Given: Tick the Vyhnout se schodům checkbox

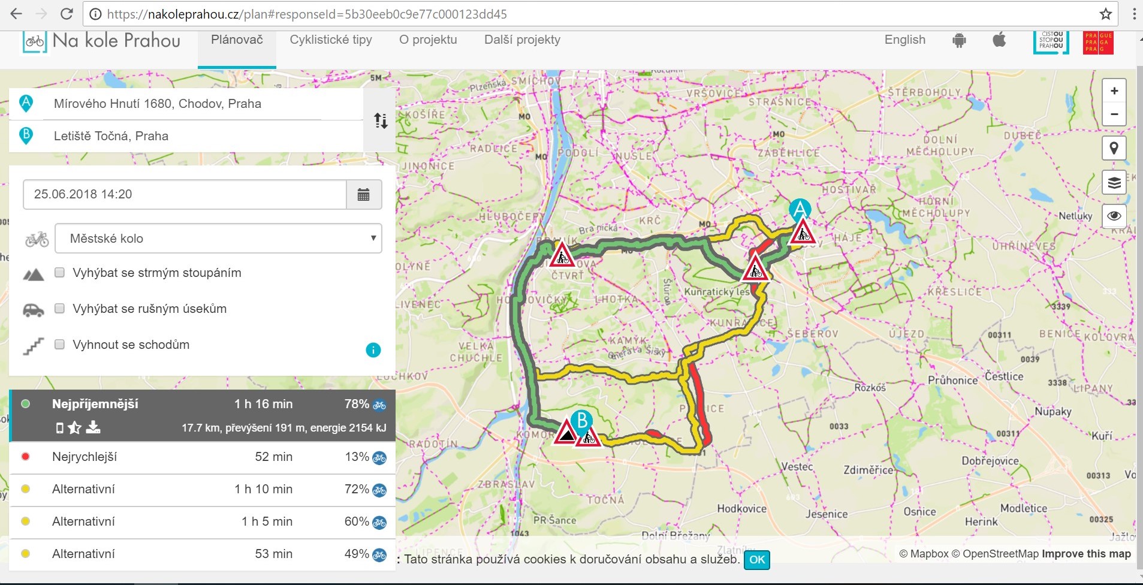Looking at the screenshot, I should click(59, 345).
